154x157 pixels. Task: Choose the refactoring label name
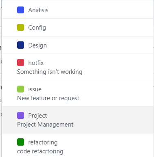pyautogui.click(x=43, y=142)
